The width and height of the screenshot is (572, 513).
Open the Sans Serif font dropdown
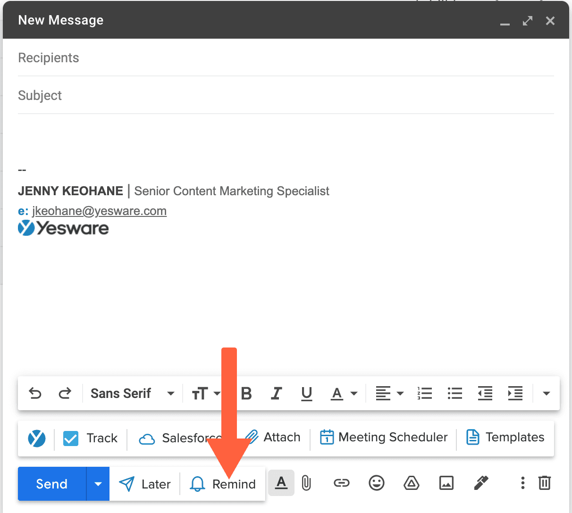(x=132, y=393)
